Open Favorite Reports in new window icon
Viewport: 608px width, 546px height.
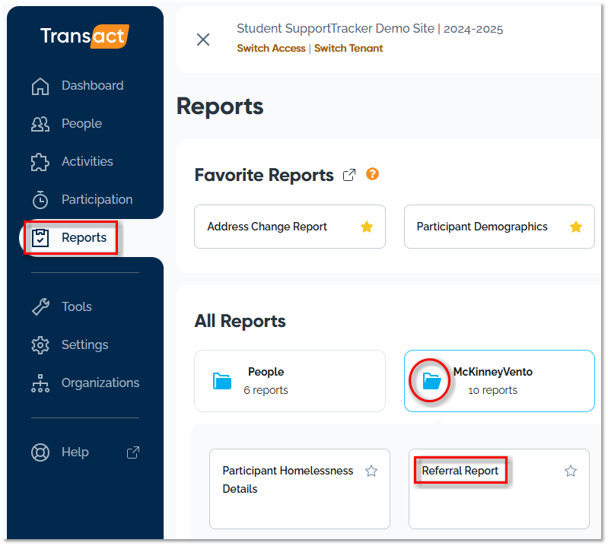[349, 175]
